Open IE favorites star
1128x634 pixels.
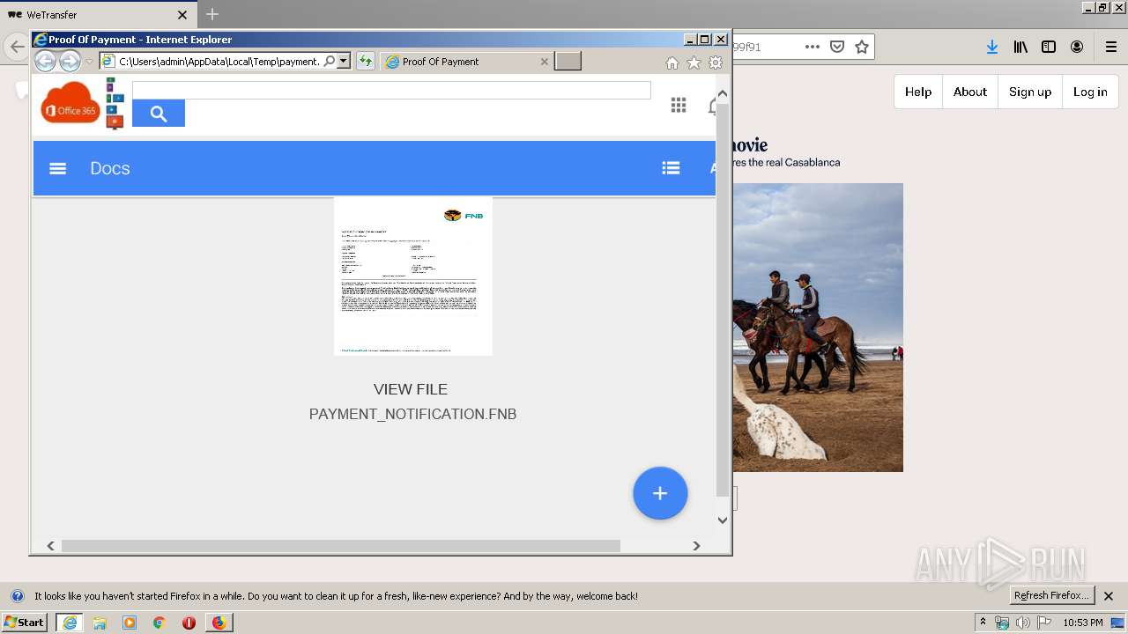coord(694,63)
